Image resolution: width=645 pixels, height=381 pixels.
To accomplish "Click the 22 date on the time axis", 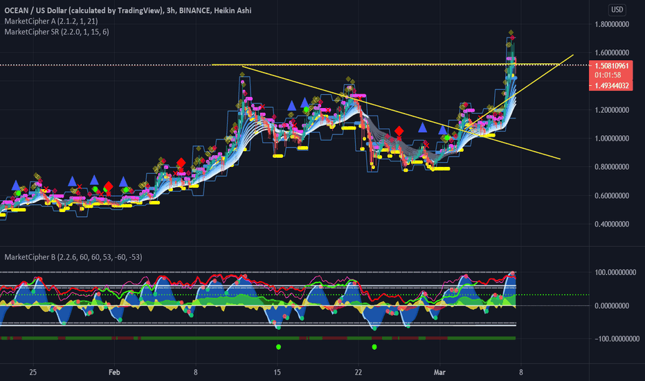I will coord(358,373).
